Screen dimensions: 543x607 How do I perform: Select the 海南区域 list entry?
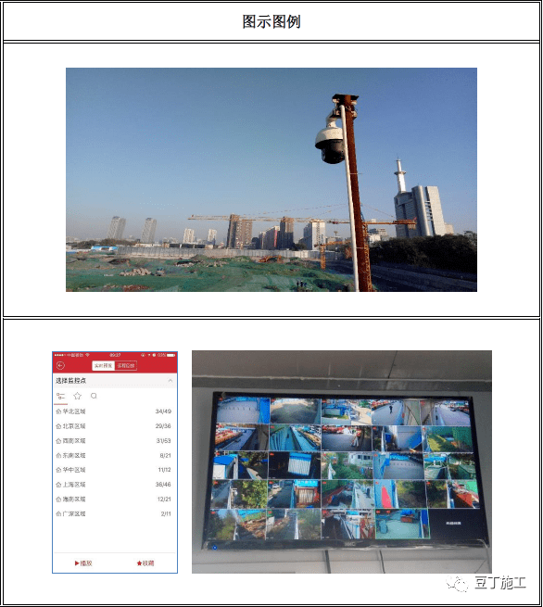point(113,500)
